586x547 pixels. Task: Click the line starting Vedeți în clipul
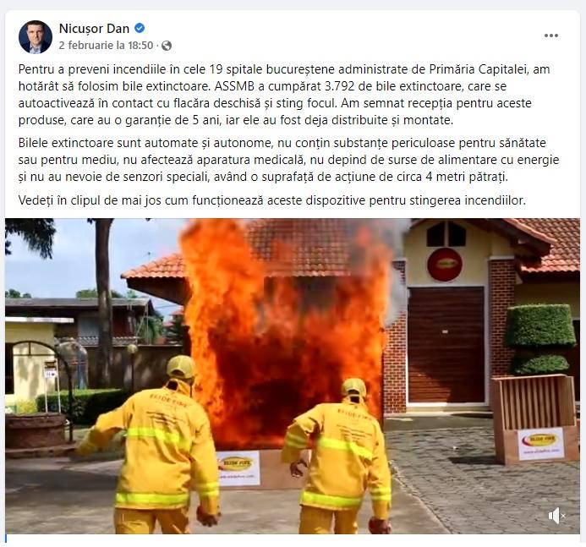(272, 200)
